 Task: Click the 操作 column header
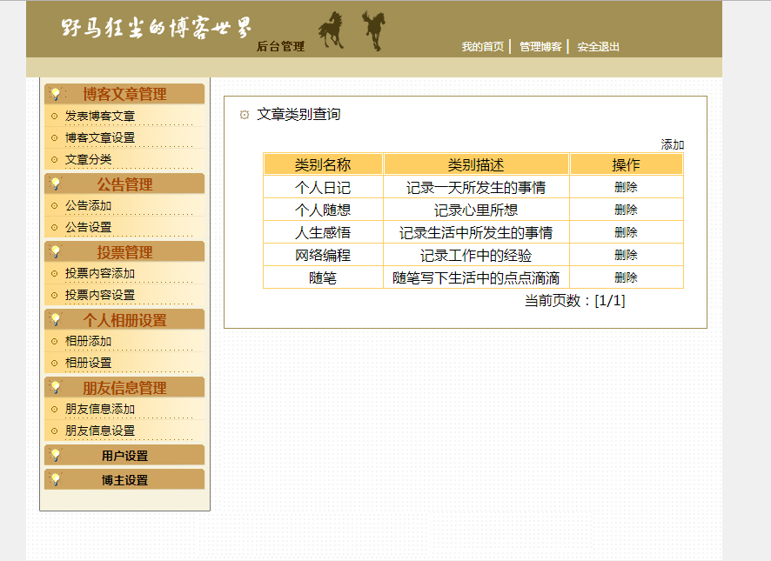(x=626, y=164)
